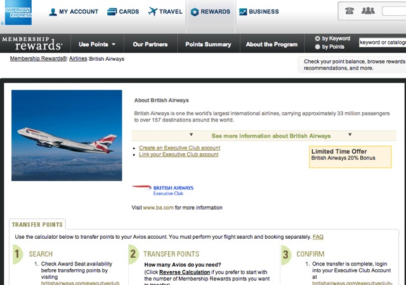Click the American Express logo

click(x=18, y=13)
